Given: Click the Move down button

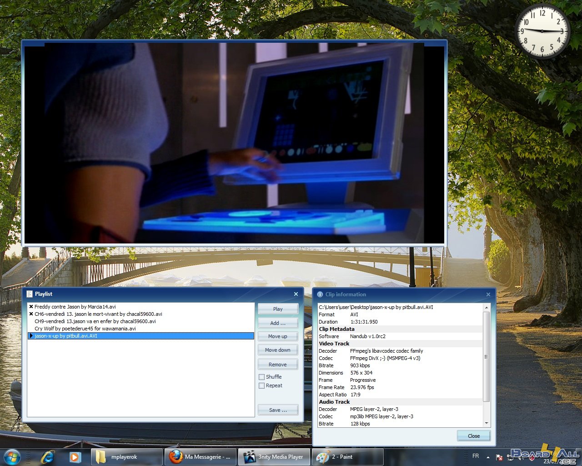Looking at the screenshot, I should click(x=278, y=350).
